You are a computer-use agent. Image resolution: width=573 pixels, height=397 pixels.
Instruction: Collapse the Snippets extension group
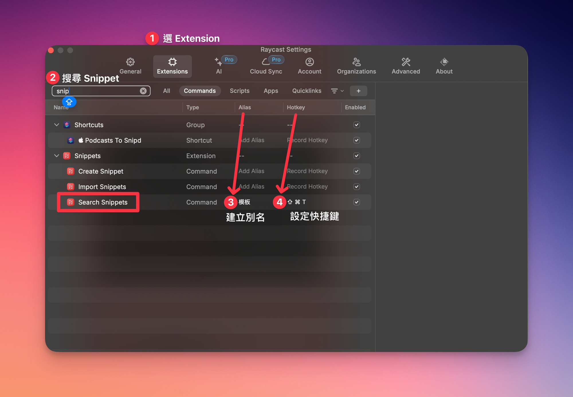point(56,156)
